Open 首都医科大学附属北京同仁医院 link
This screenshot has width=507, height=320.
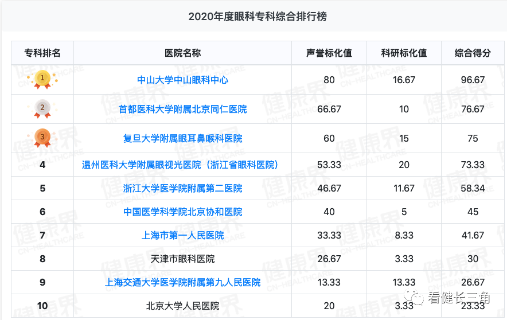[x=183, y=110]
